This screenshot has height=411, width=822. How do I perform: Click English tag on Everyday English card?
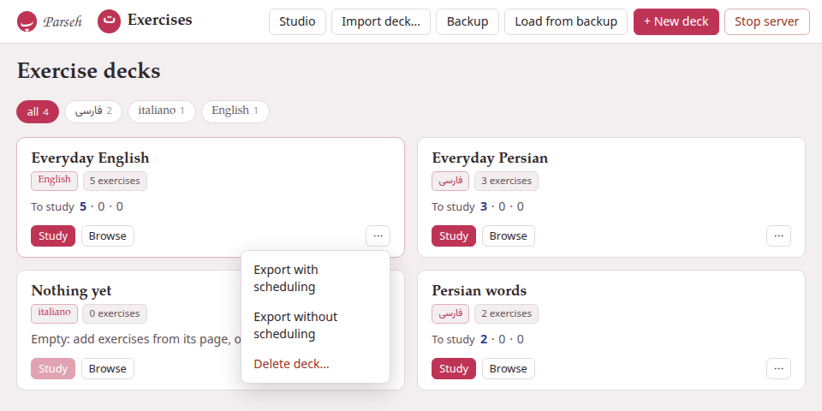[x=54, y=181]
